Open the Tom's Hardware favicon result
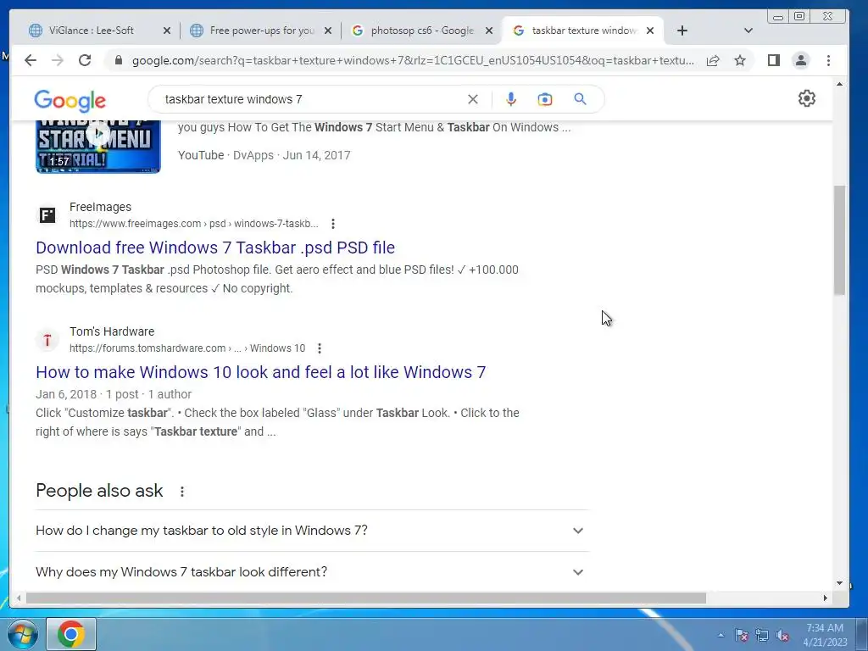Image resolution: width=868 pixels, height=651 pixels. pos(47,339)
